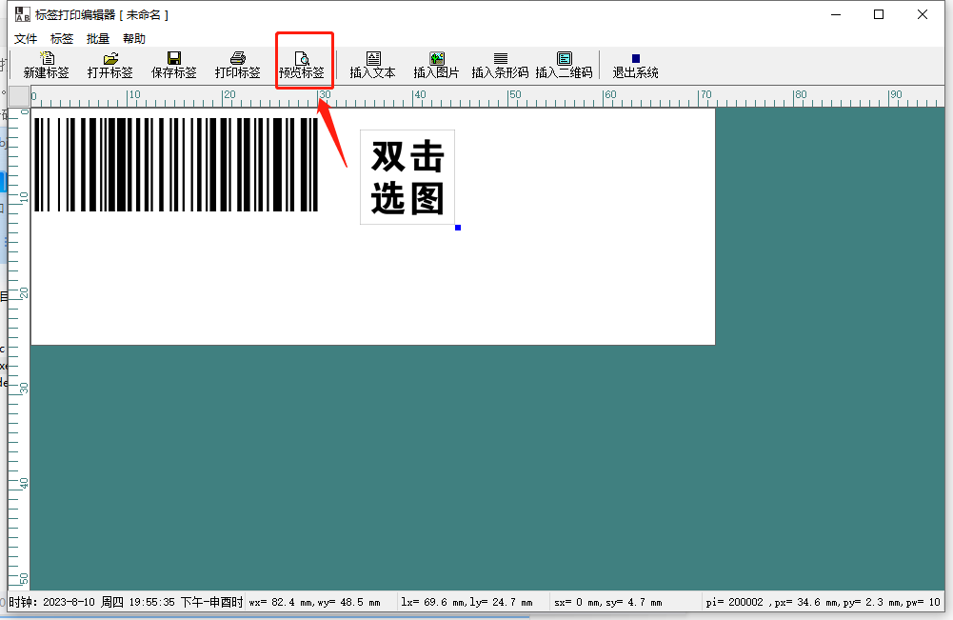Select the barcode object on the label
This screenshot has height=620, width=953.
pyautogui.click(x=176, y=165)
